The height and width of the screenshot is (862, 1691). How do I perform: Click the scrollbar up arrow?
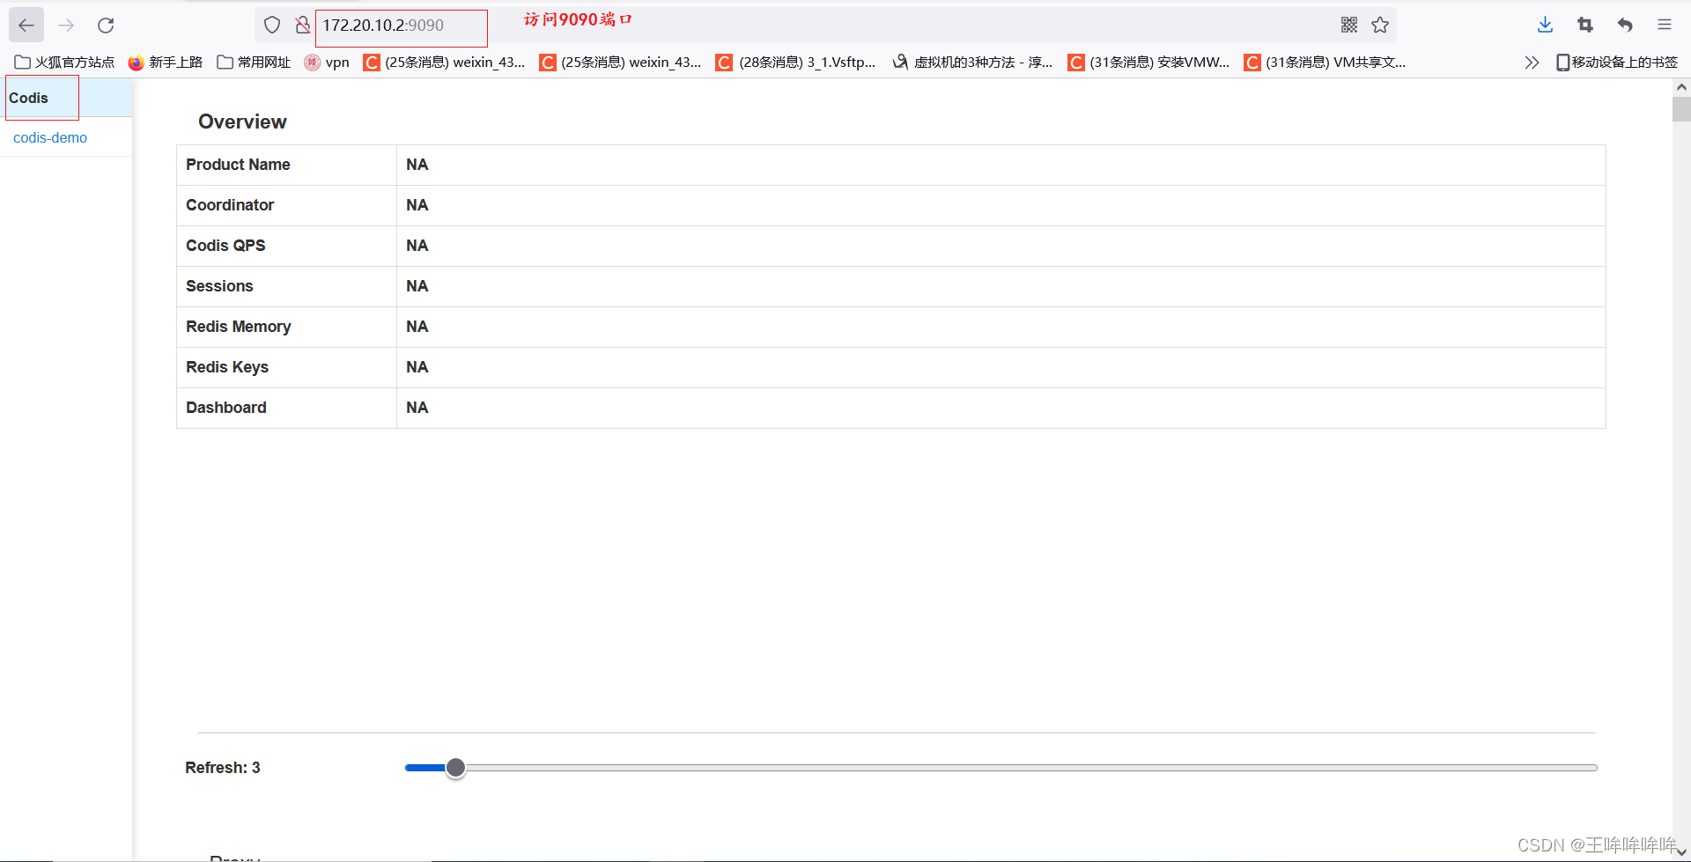pyautogui.click(x=1681, y=87)
